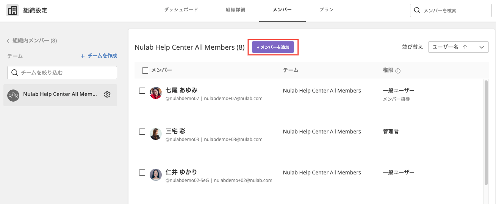Click team name in 三宅 彩 row

click(x=322, y=132)
